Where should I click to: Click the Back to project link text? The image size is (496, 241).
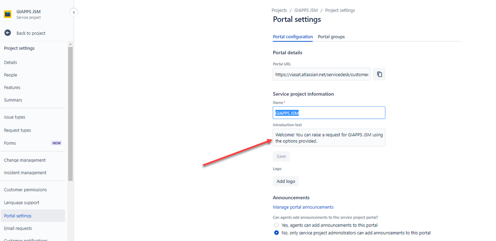pos(31,33)
